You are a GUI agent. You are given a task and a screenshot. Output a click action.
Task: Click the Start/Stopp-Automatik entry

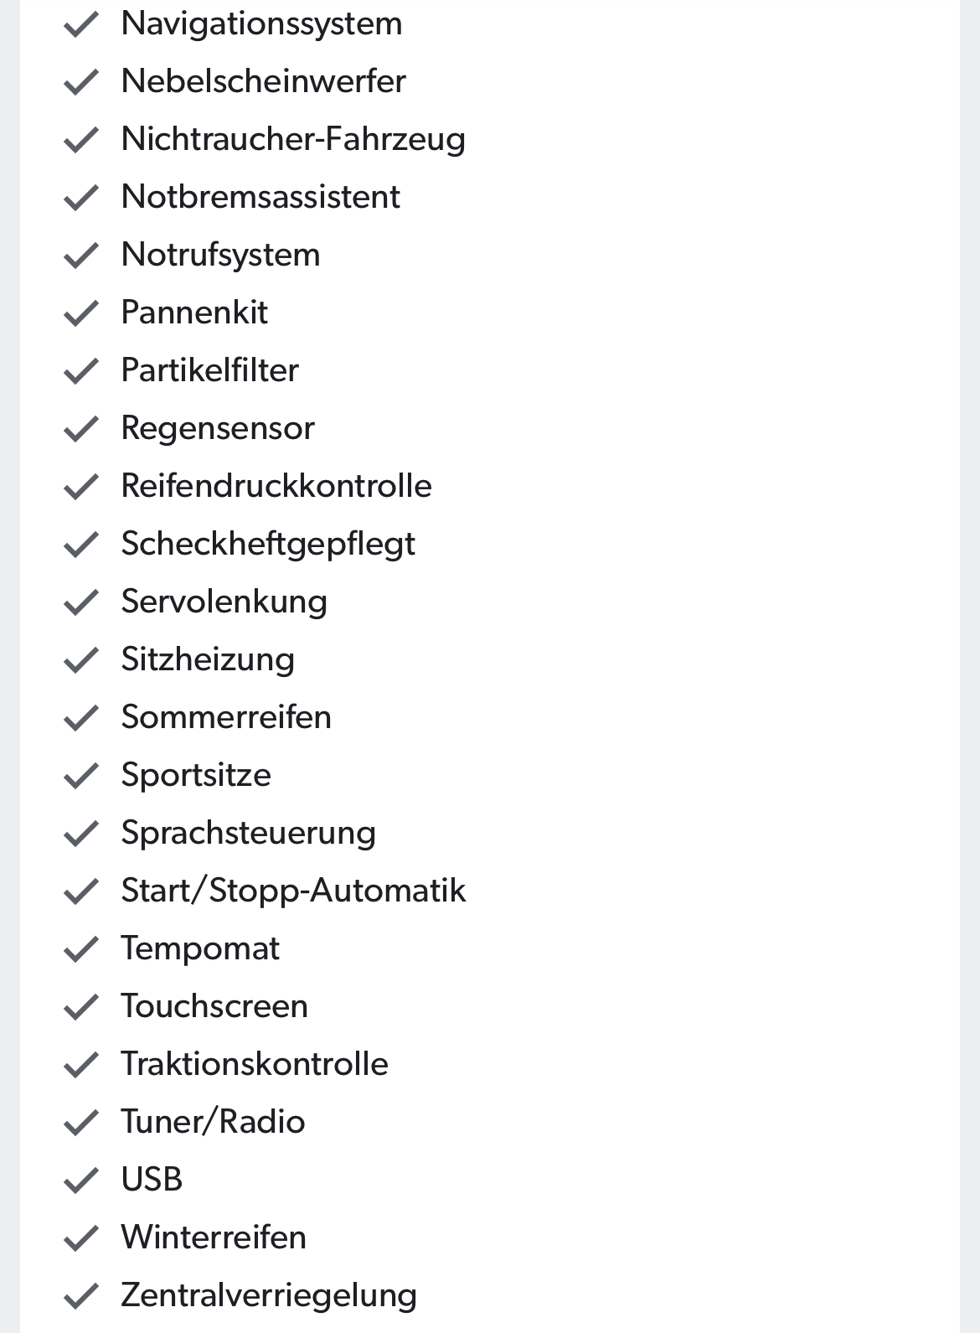click(x=293, y=891)
